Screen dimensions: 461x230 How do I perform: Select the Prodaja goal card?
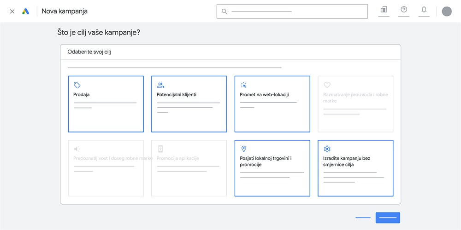106,104
